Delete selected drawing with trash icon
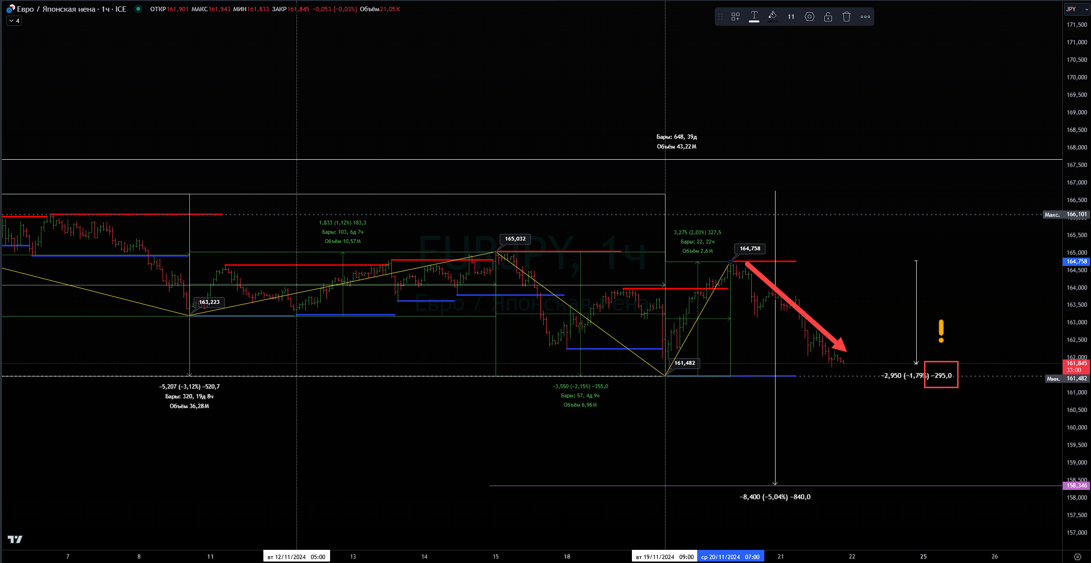This screenshot has width=1091, height=563. 847,17
